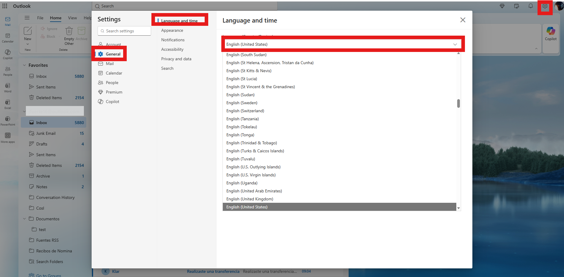Choose English (Trinidad & Tobago) from the list

[x=339, y=143]
